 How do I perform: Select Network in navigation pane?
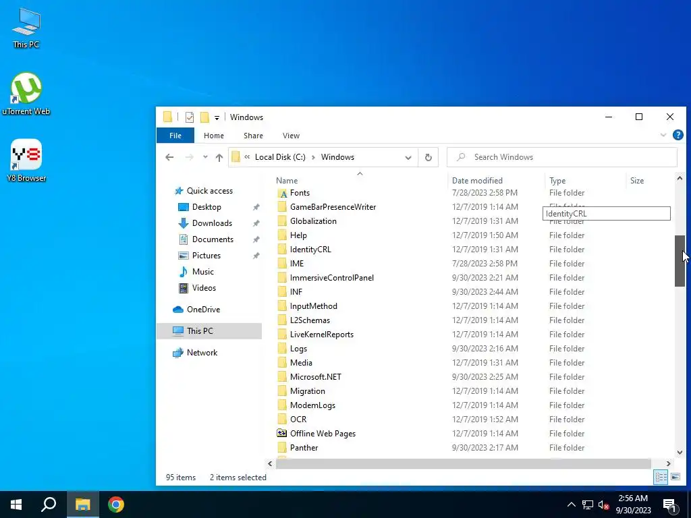point(202,353)
